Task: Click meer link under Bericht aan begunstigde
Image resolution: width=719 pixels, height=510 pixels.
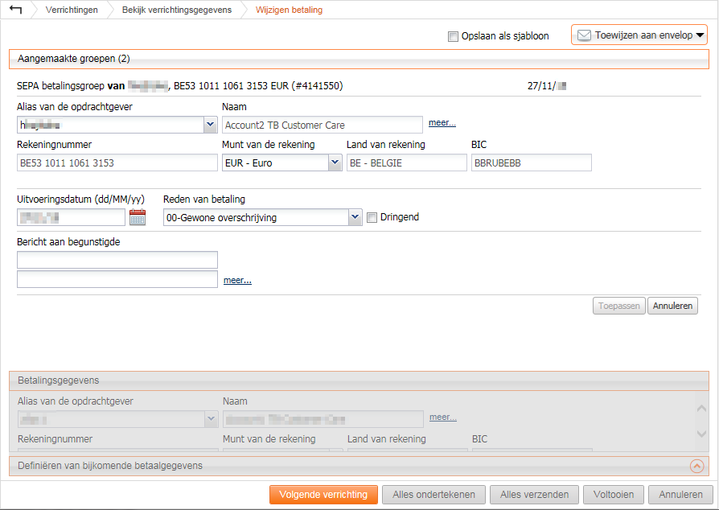Action: [x=237, y=280]
